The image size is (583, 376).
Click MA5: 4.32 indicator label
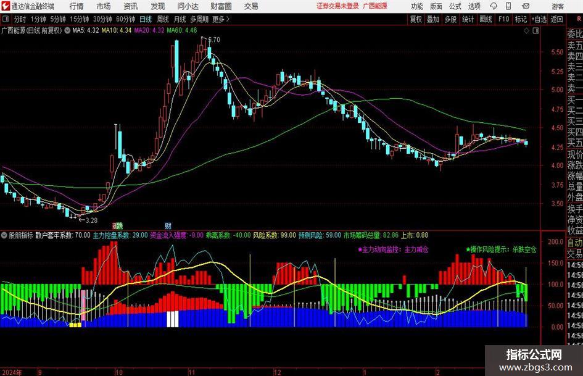pyautogui.click(x=86, y=30)
